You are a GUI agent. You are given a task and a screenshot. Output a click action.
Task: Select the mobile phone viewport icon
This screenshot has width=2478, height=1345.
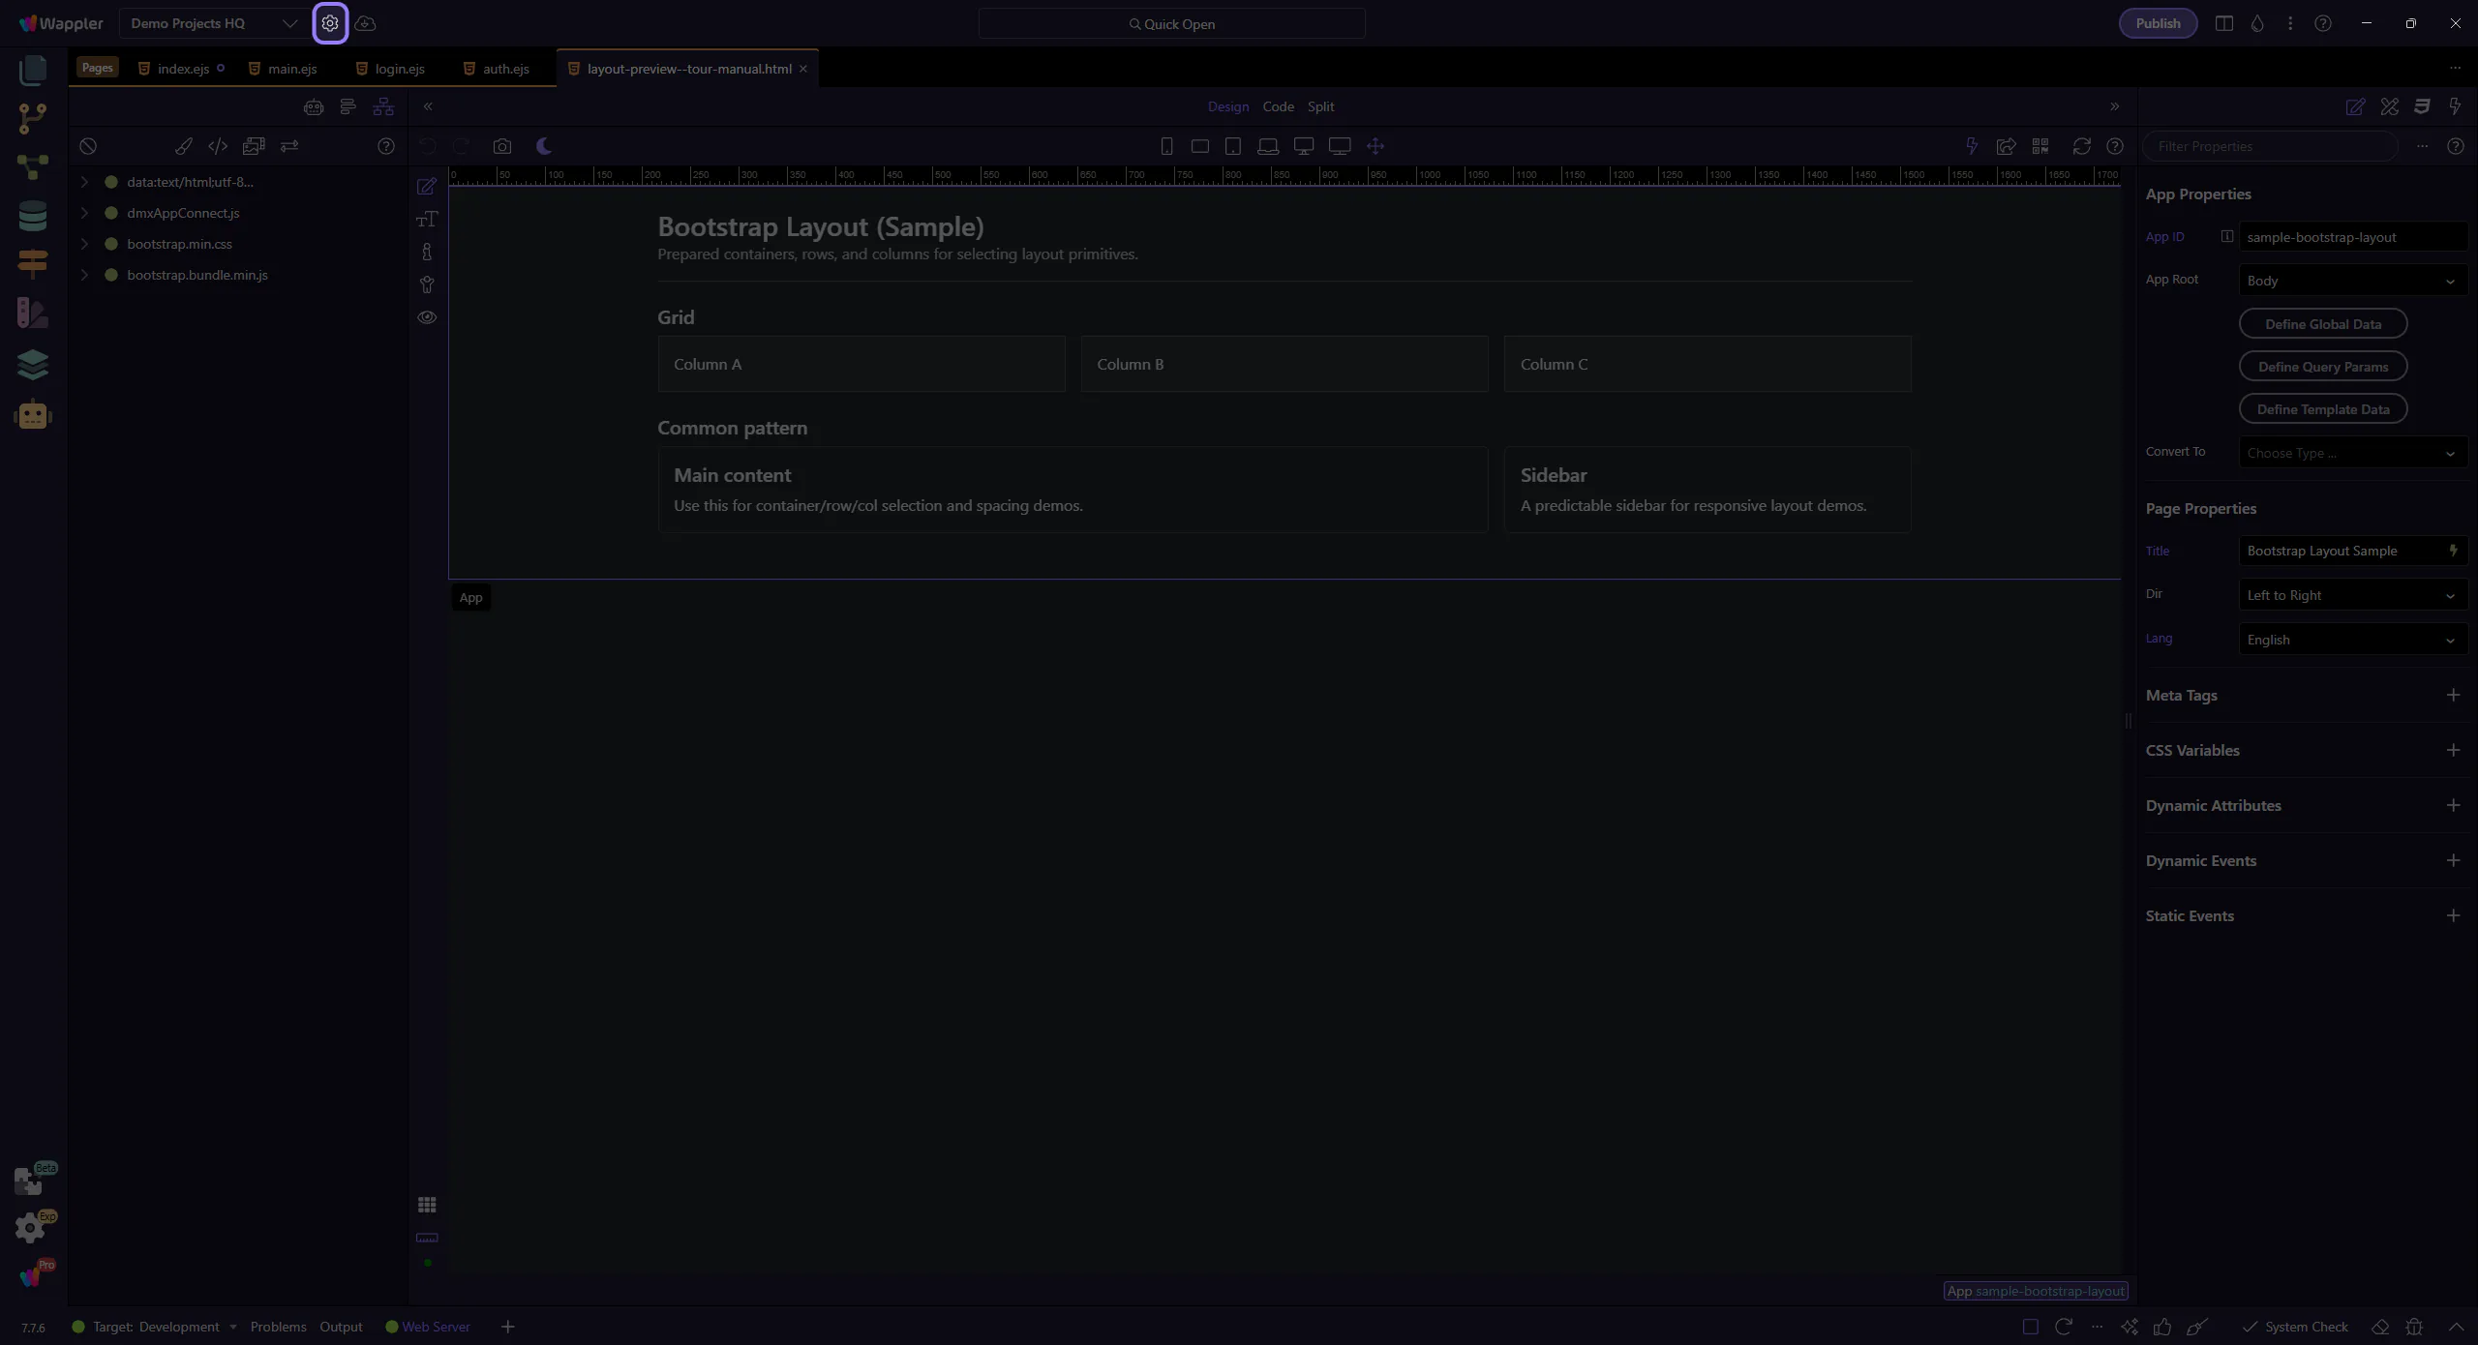coord(1166,146)
